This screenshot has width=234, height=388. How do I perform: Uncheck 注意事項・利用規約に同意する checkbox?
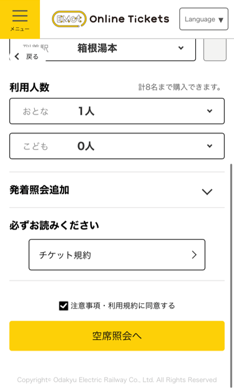[x=64, y=306]
